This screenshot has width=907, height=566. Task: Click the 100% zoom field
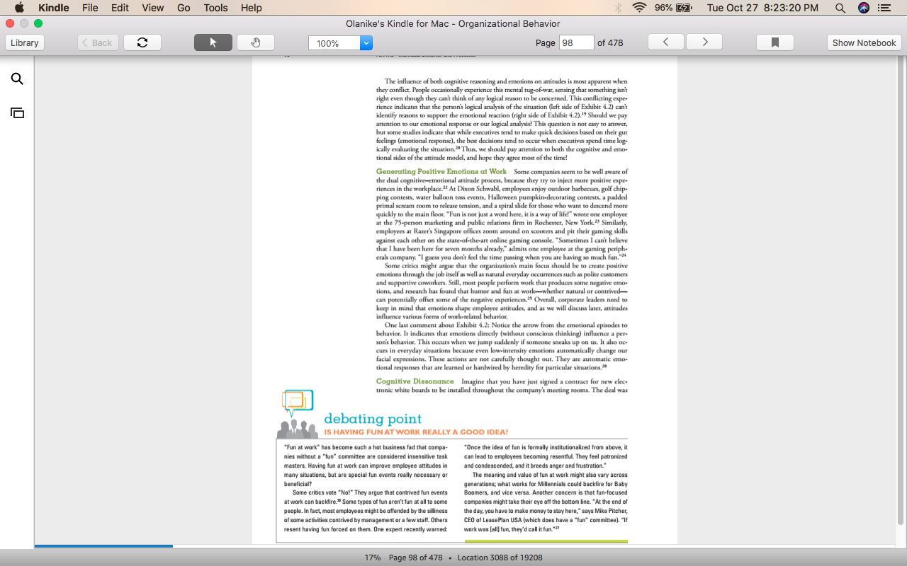pos(334,43)
